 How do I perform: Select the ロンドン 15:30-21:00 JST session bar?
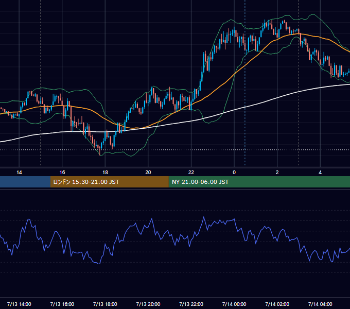[x=109, y=182]
